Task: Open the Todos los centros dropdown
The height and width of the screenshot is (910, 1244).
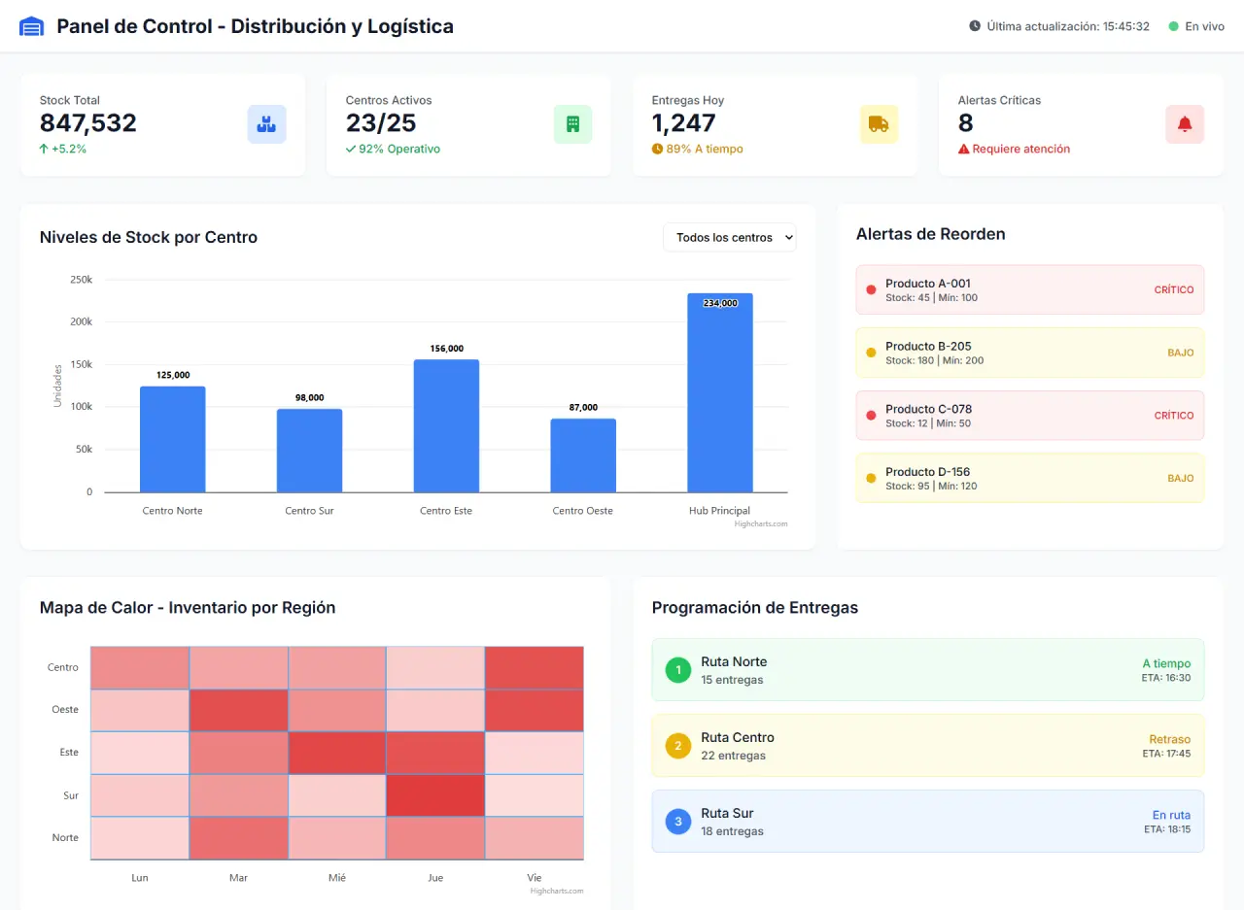Action: pyautogui.click(x=730, y=237)
